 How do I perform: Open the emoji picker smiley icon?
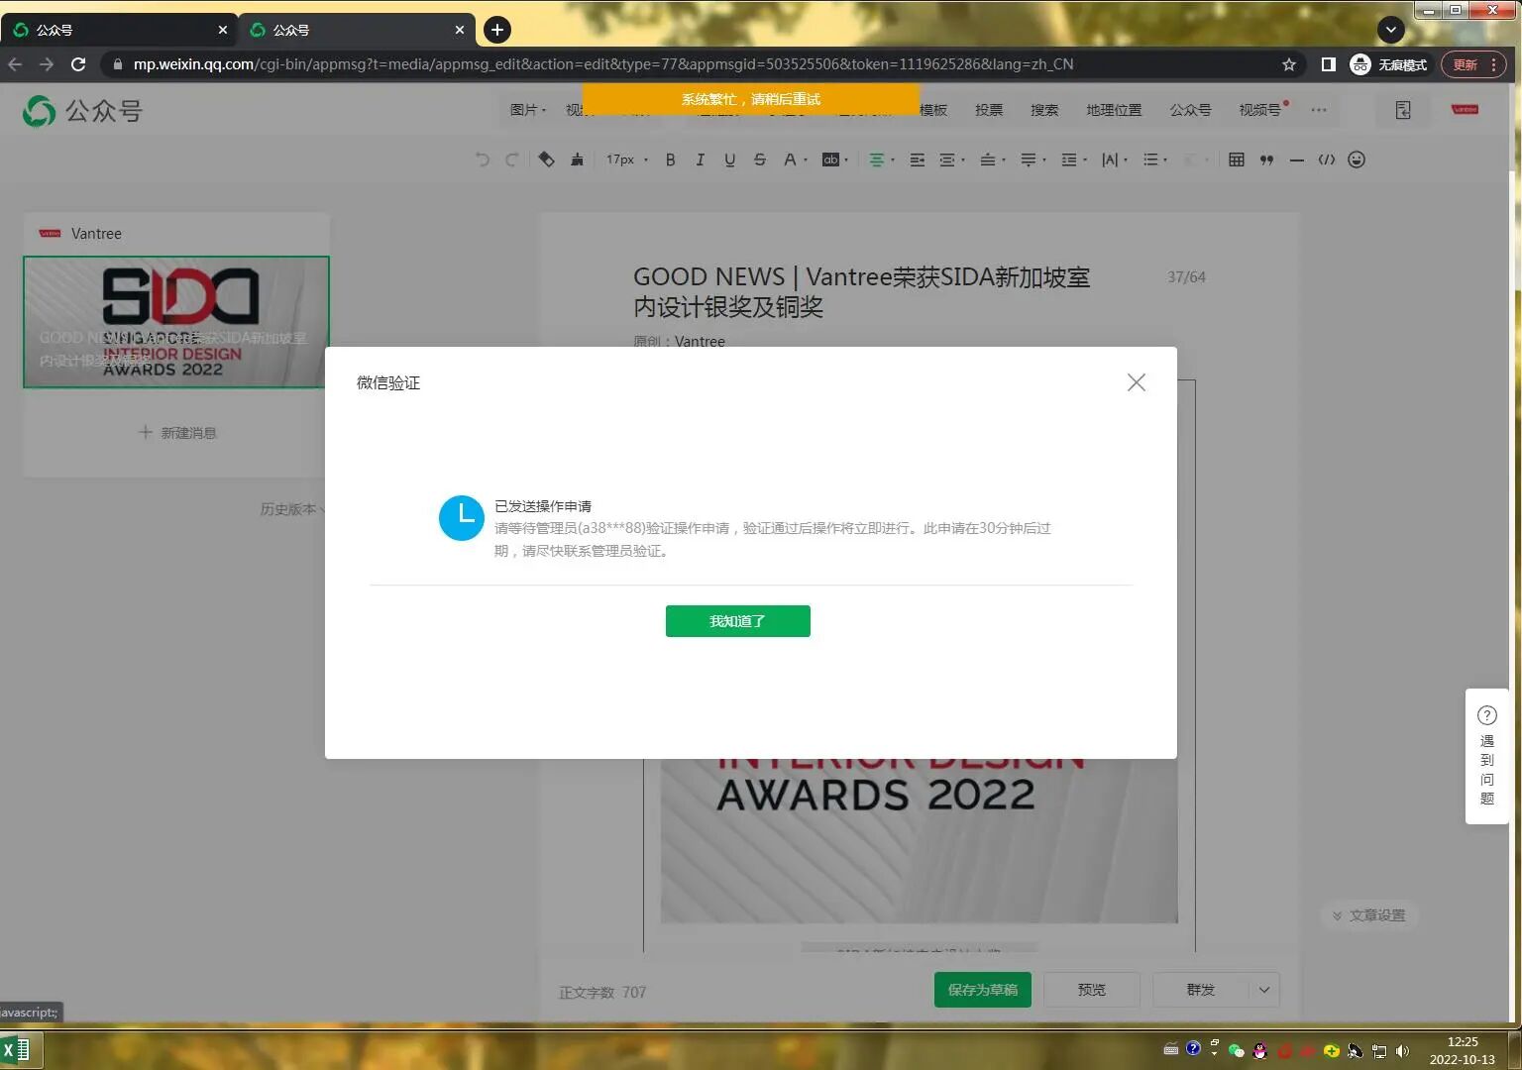tap(1357, 160)
